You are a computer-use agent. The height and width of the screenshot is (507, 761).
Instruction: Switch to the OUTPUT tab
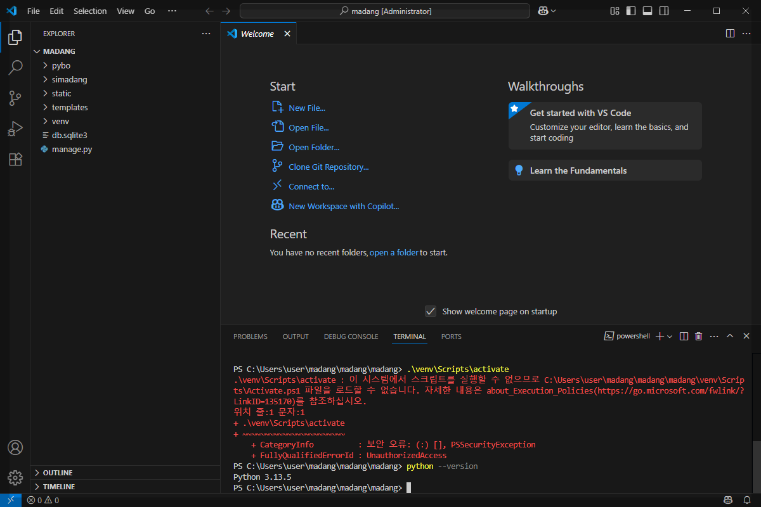tap(296, 337)
